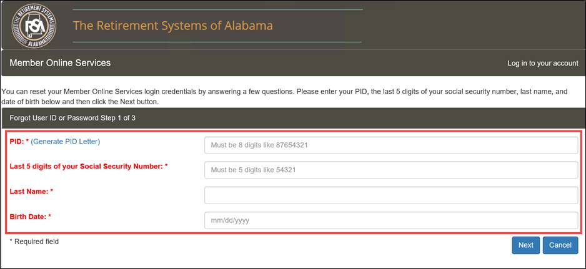
Task: Click the Last Name label
Action: pyautogui.click(x=29, y=191)
